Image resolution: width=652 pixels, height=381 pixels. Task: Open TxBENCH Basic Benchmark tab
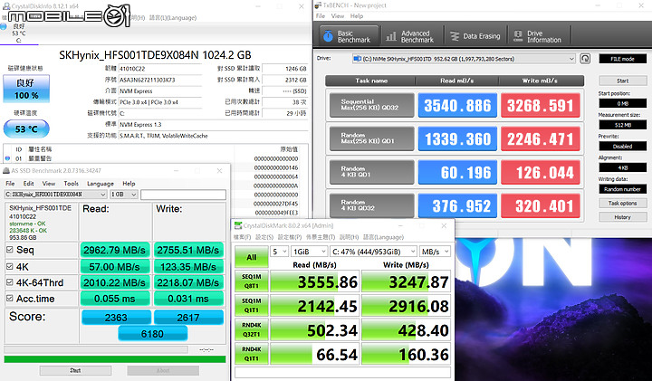point(350,36)
